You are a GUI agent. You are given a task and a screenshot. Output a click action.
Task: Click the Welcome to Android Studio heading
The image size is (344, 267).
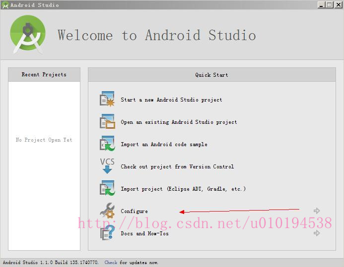(157, 35)
